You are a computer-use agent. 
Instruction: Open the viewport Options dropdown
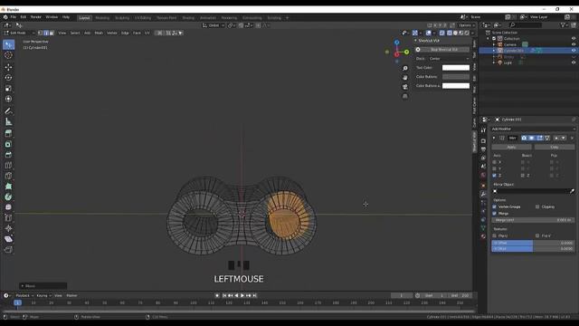click(x=466, y=25)
